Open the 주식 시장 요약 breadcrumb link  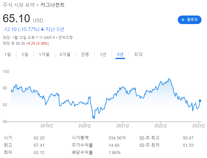[19, 5]
